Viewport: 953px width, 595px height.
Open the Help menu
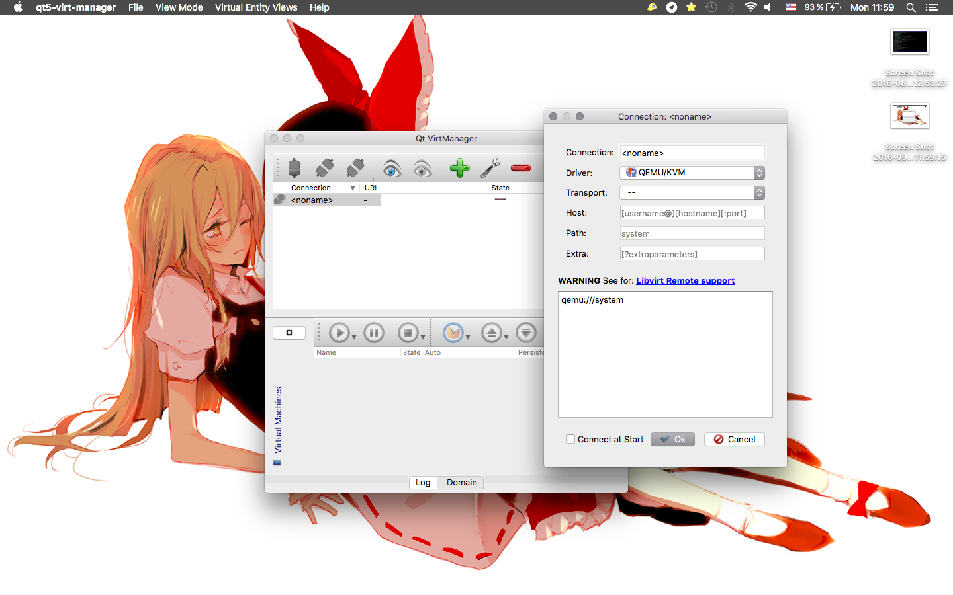[320, 7]
